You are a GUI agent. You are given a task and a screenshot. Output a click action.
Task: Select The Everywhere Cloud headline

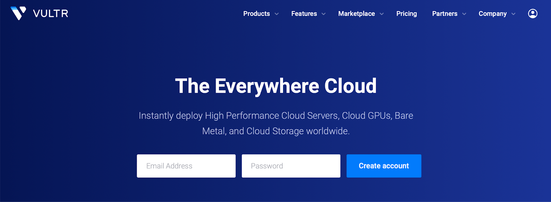tap(276, 86)
